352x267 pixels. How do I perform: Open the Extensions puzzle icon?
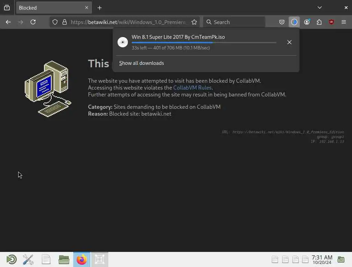tap(319, 22)
